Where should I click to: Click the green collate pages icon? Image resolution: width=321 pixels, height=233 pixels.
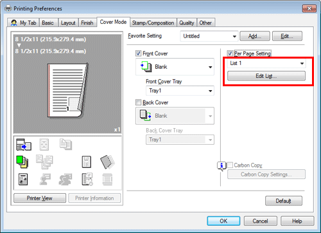click(22, 162)
